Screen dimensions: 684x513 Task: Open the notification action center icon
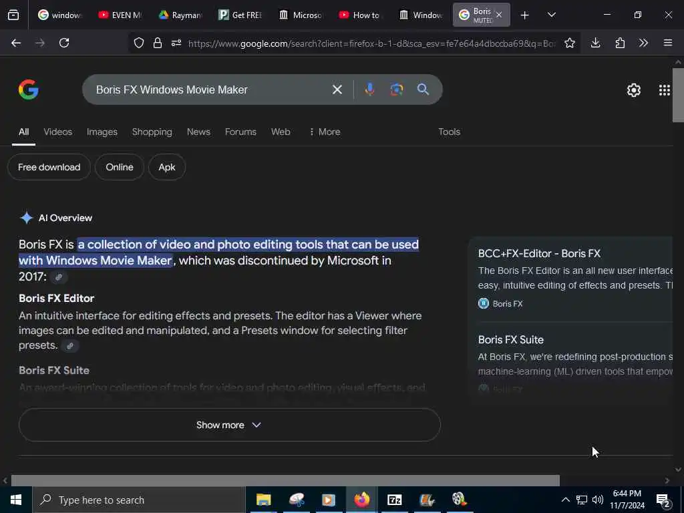tap(663, 500)
